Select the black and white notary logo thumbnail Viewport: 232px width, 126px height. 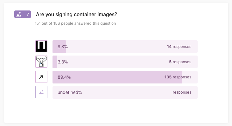pos(41,46)
